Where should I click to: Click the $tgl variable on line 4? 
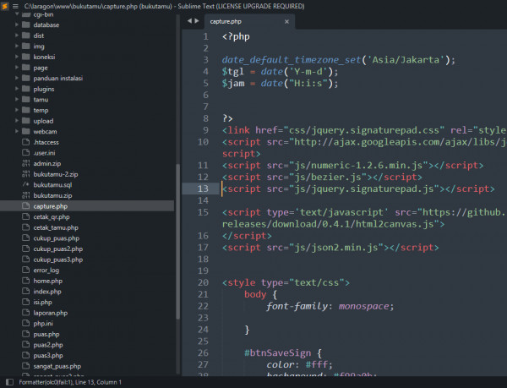tap(233, 72)
